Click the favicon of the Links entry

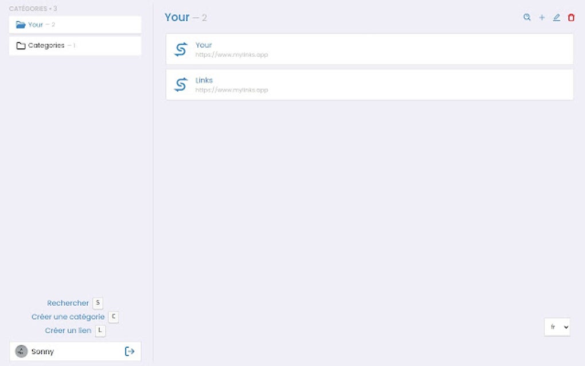pyautogui.click(x=181, y=85)
